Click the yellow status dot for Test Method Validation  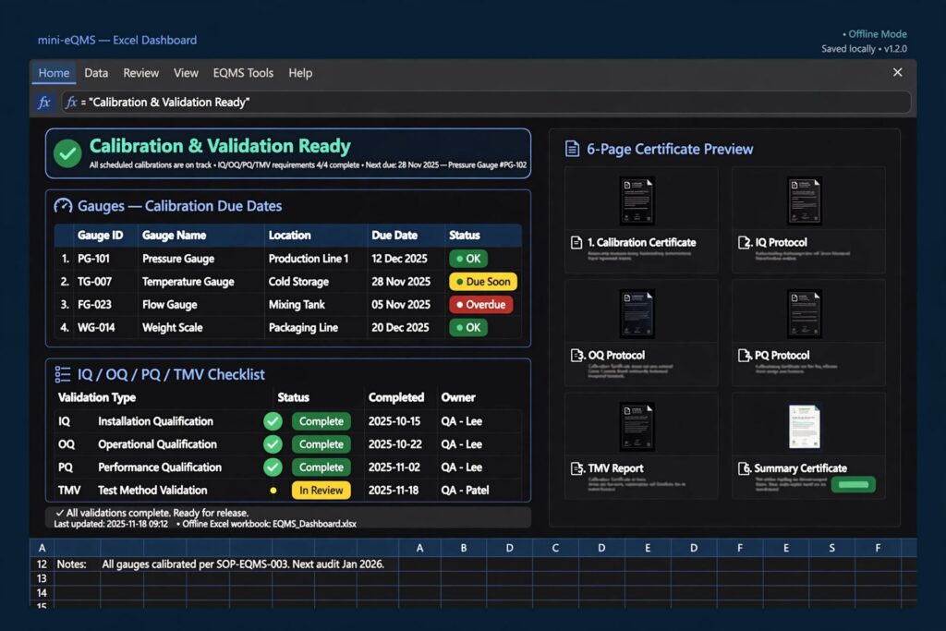pyautogui.click(x=273, y=491)
